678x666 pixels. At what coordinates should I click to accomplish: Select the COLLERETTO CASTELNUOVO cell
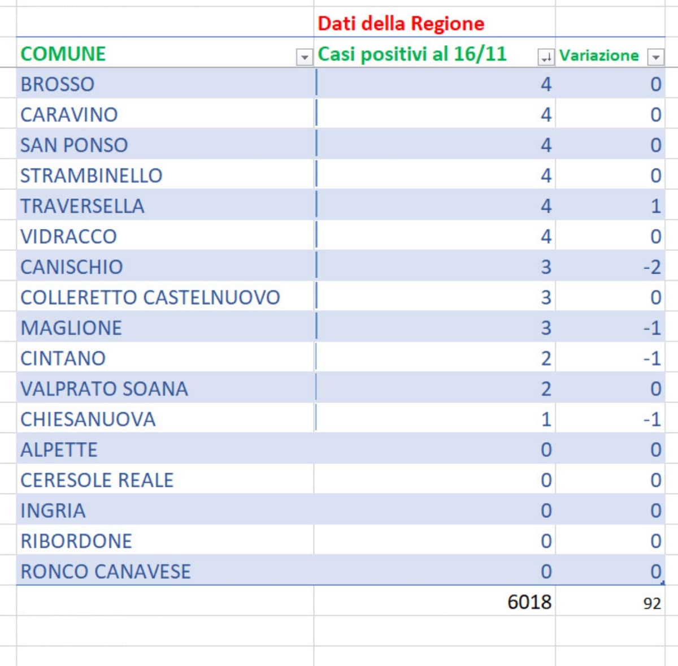(150, 297)
